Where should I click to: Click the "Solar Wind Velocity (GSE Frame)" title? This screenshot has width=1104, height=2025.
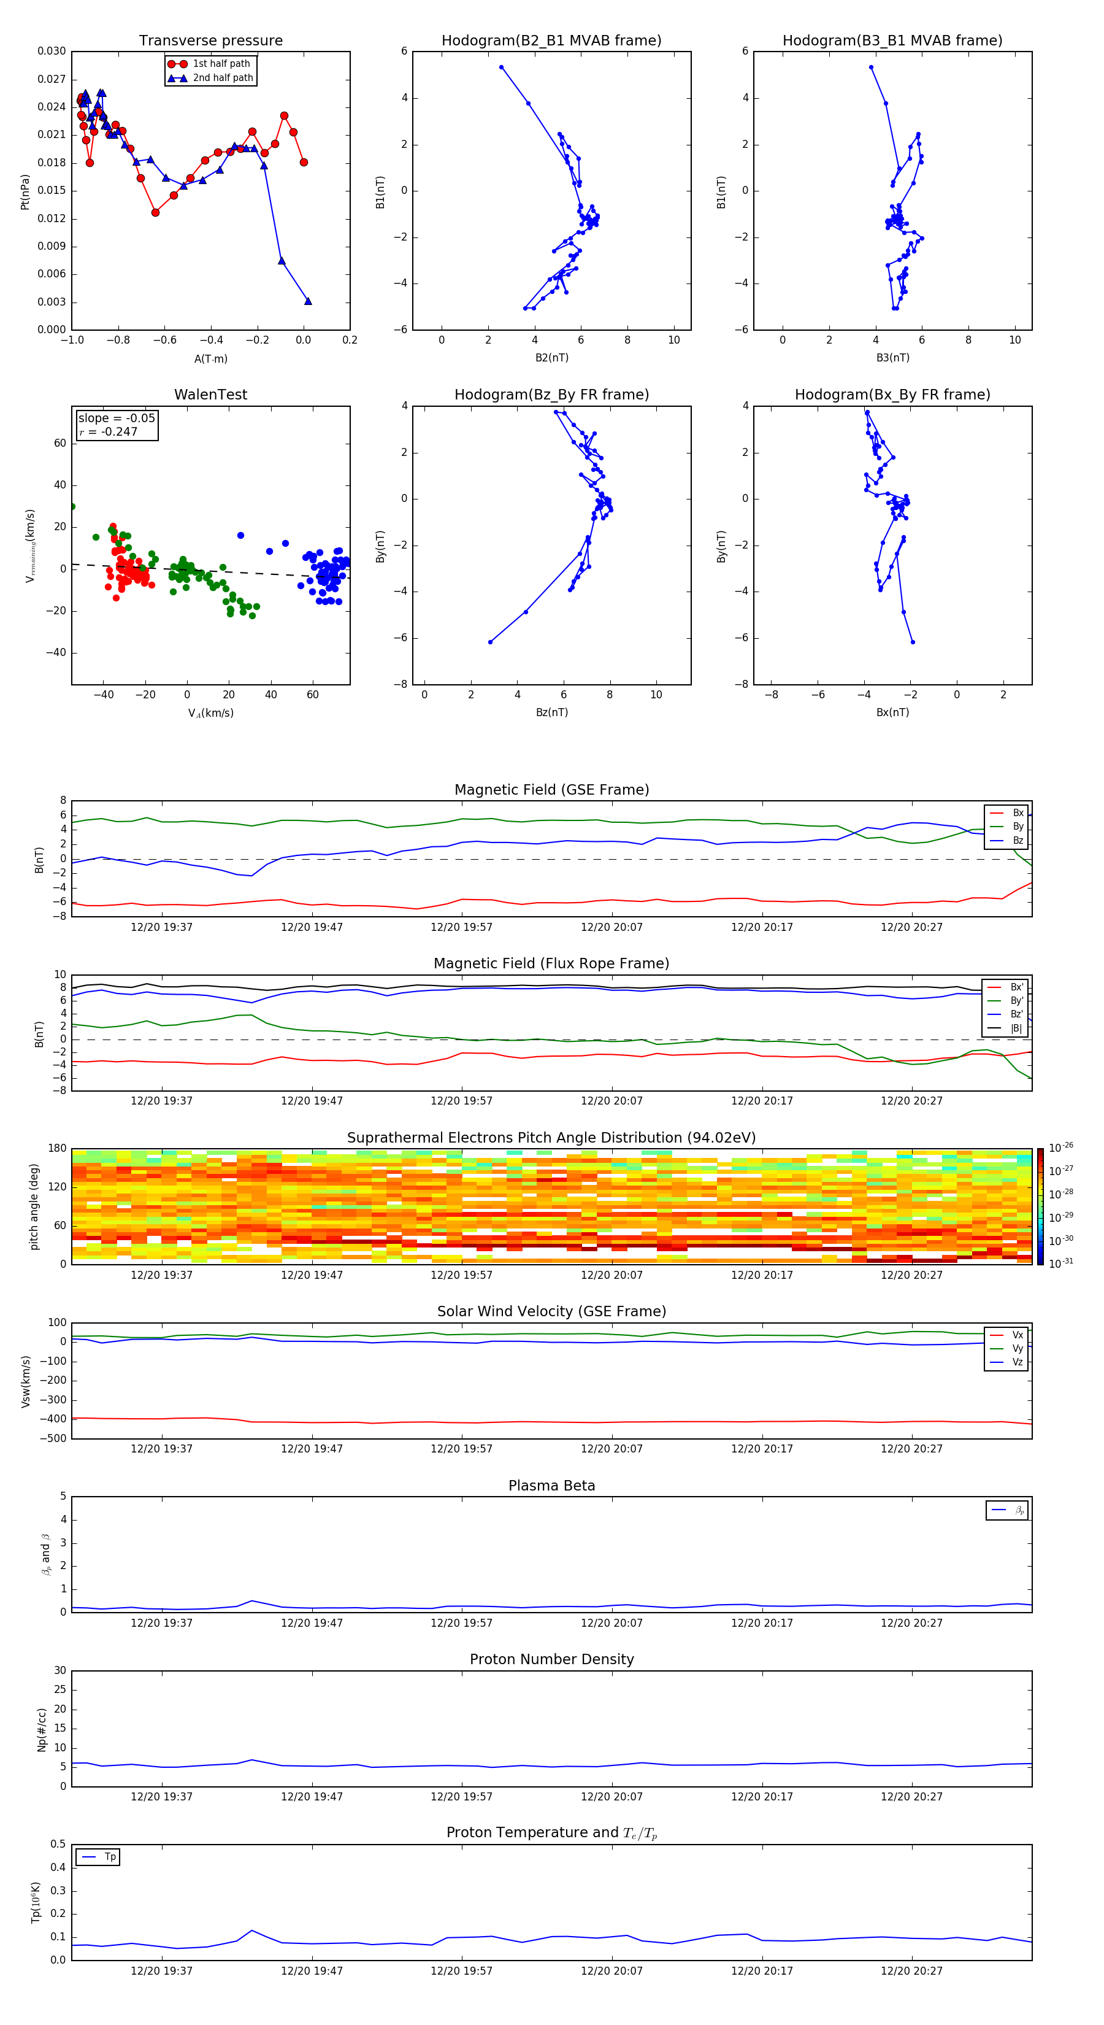tap(551, 1311)
